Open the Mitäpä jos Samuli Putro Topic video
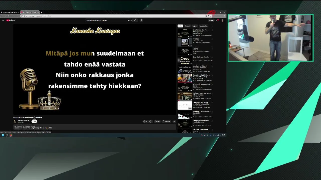 tap(185, 42)
